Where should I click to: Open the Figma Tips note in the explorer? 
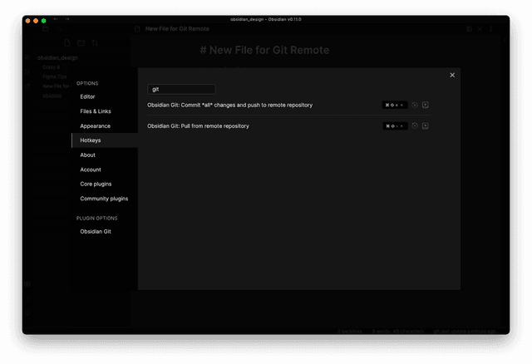[x=55, y=76]
